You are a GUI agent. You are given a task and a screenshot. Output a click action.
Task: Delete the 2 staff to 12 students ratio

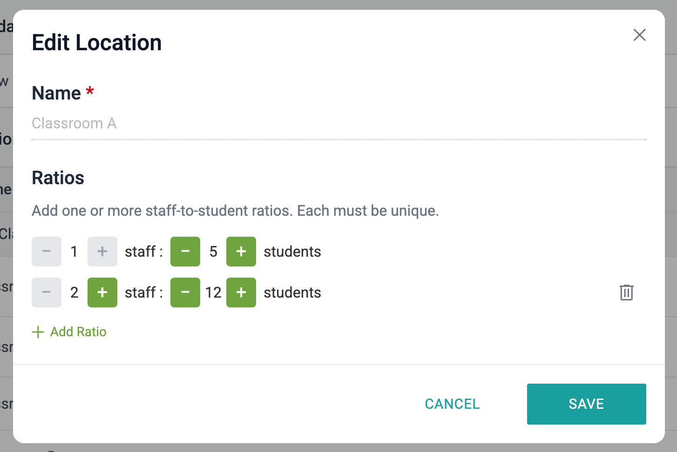(x=626, y=292)
